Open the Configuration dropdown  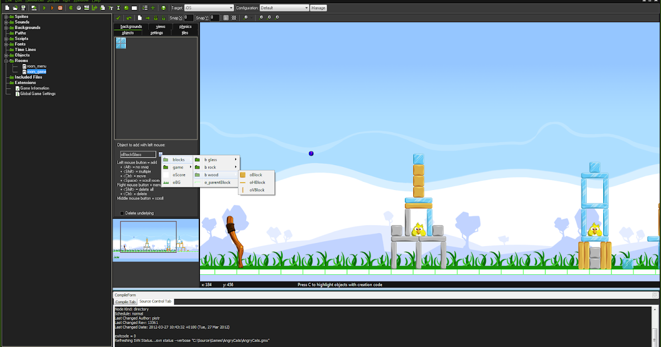[x=284, y=8]
